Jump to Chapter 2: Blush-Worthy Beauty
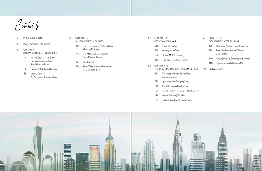Screen dimensions: 262x171 click(x=90, y=40)
